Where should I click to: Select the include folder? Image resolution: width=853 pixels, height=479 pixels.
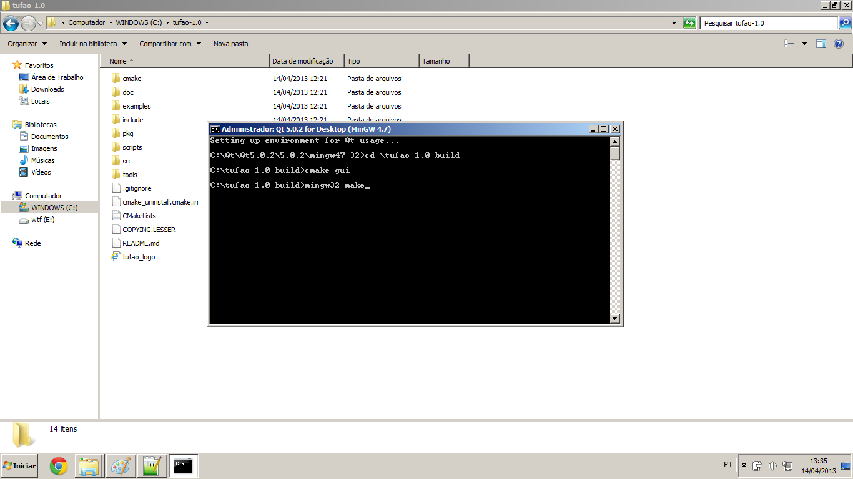pos(127,120)
